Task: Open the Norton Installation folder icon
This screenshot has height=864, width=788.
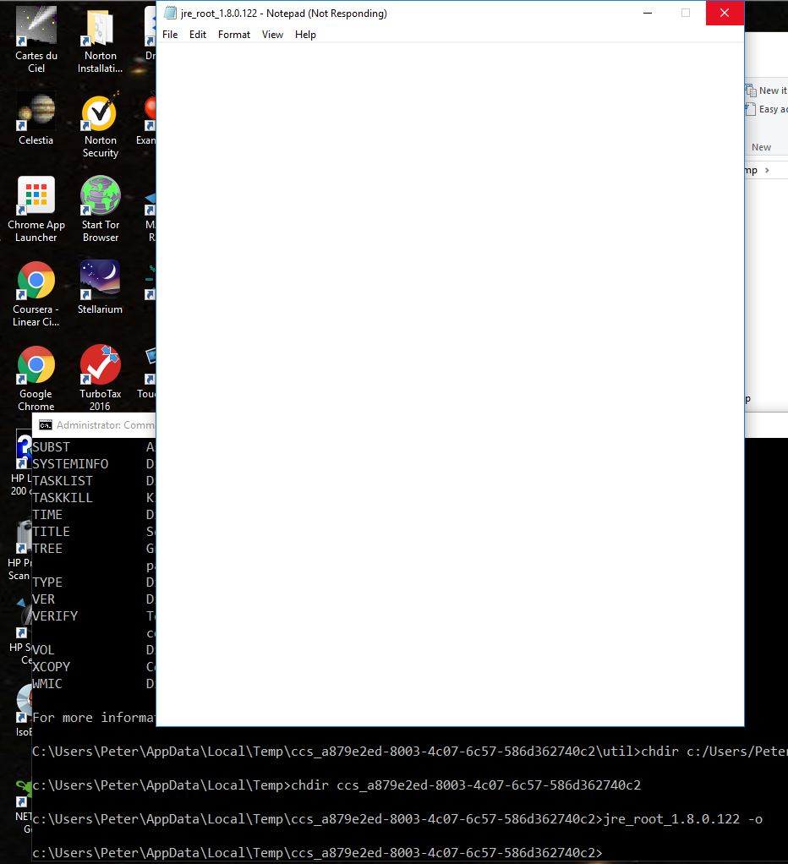Action: tap(100, 40)
